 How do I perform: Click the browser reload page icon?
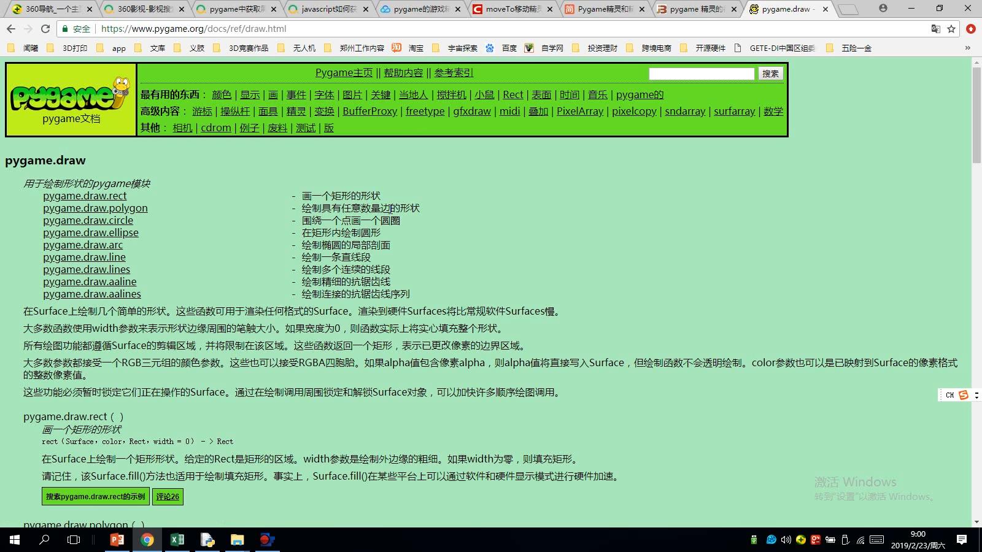(45, 29)
